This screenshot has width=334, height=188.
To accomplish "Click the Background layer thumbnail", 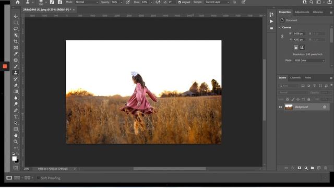I will coord(289,107).
